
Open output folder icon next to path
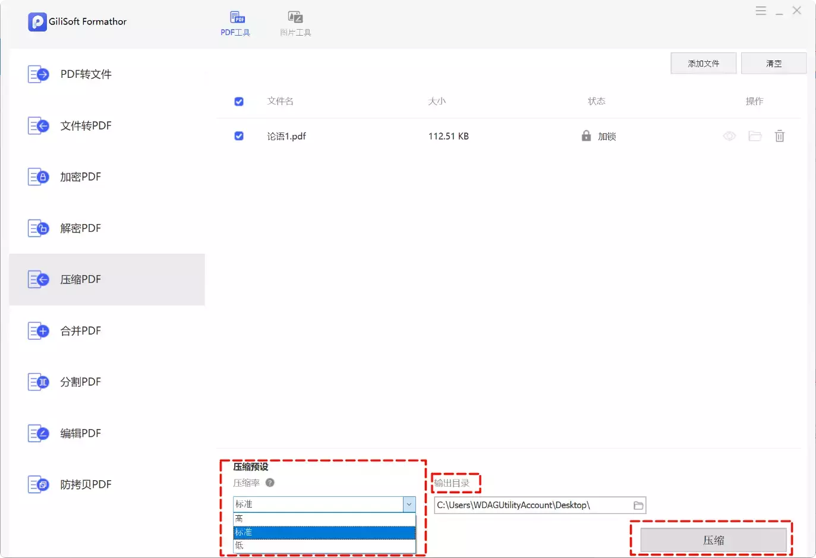pos(638,505)
